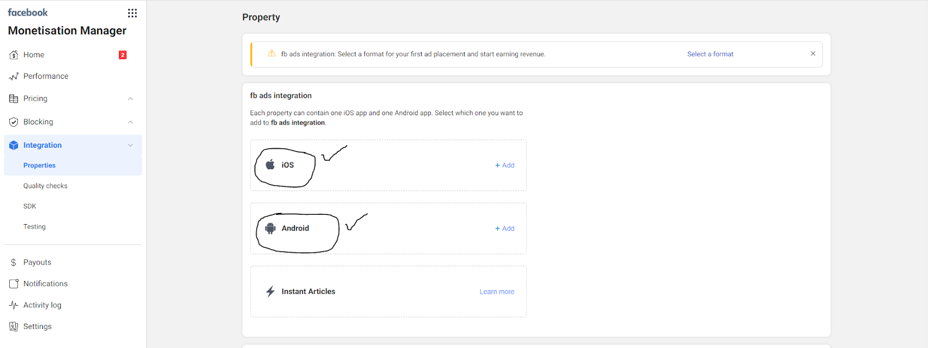Click the Apple iOS logo icon

coord(270,164)
